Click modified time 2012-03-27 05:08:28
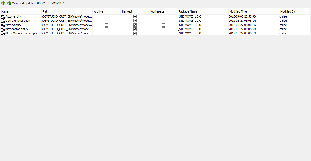This screenshot has height=161, width=311. point(242,29)
